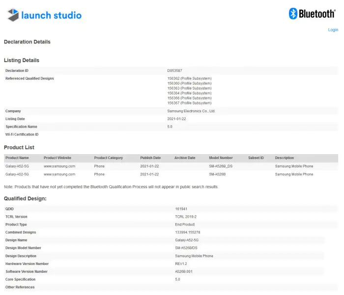The height and width of the screenshot is (295, 344).
Task: Select the Declaration ID value D053587
Action: tap(174, 70)
